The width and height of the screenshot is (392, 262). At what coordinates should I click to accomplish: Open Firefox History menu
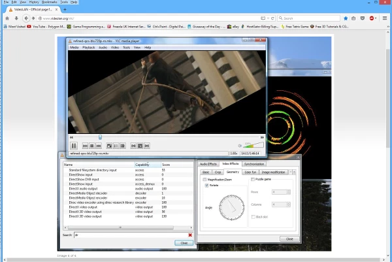(34, 2)
